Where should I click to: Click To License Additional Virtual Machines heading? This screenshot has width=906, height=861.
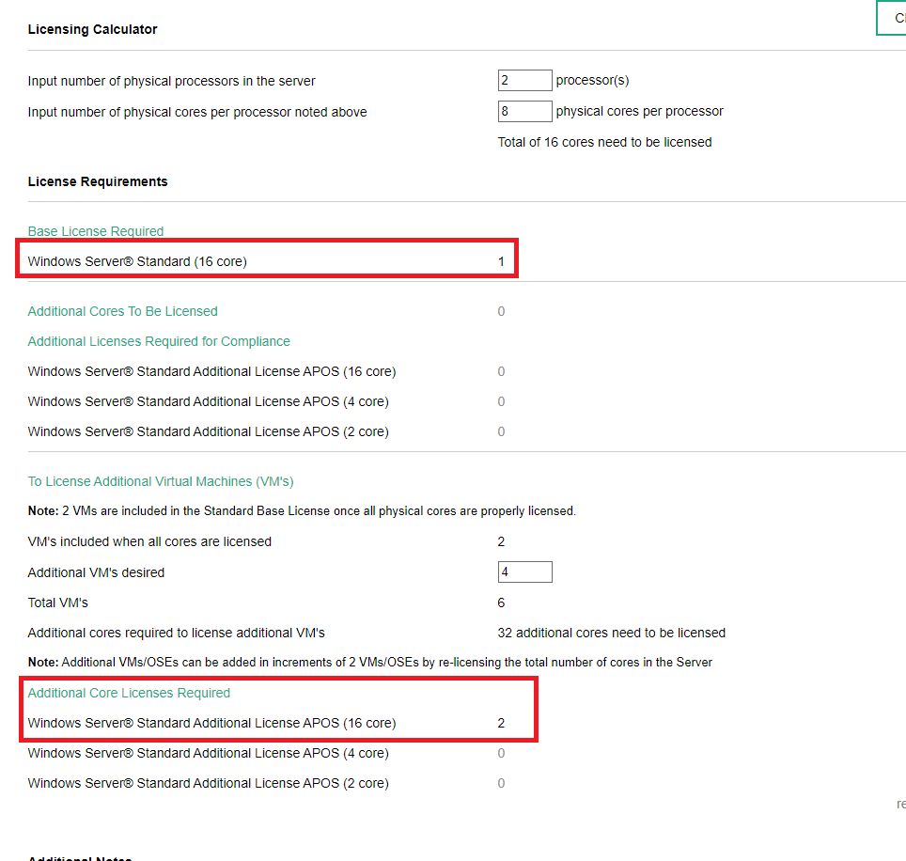161,481
